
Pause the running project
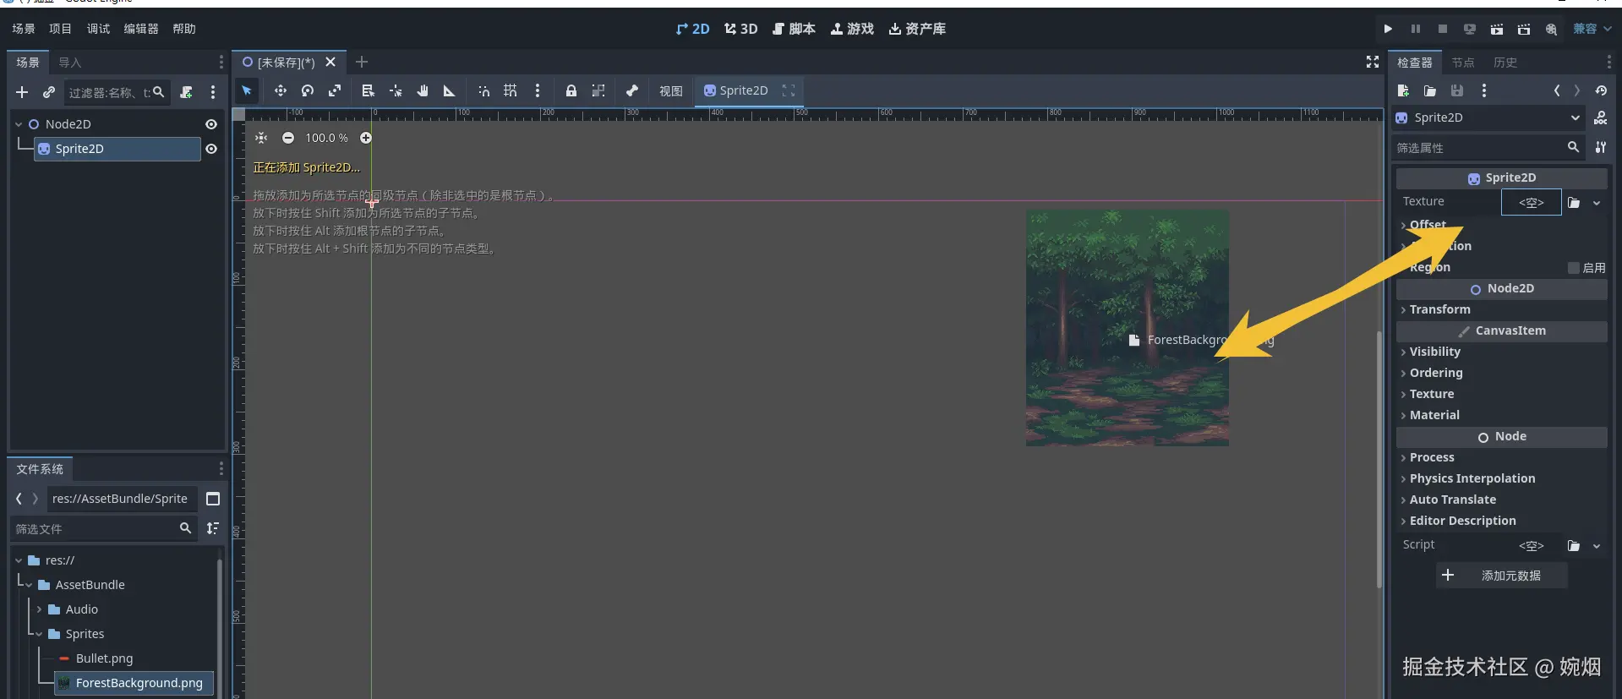pyautogui.click(x=1416, y=29)
